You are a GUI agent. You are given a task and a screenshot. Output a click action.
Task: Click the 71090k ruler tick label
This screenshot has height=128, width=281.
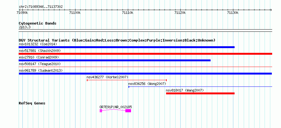point(22,13)
